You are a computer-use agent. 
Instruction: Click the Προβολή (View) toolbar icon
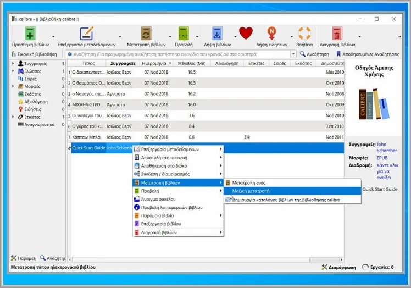coord(184,34)
